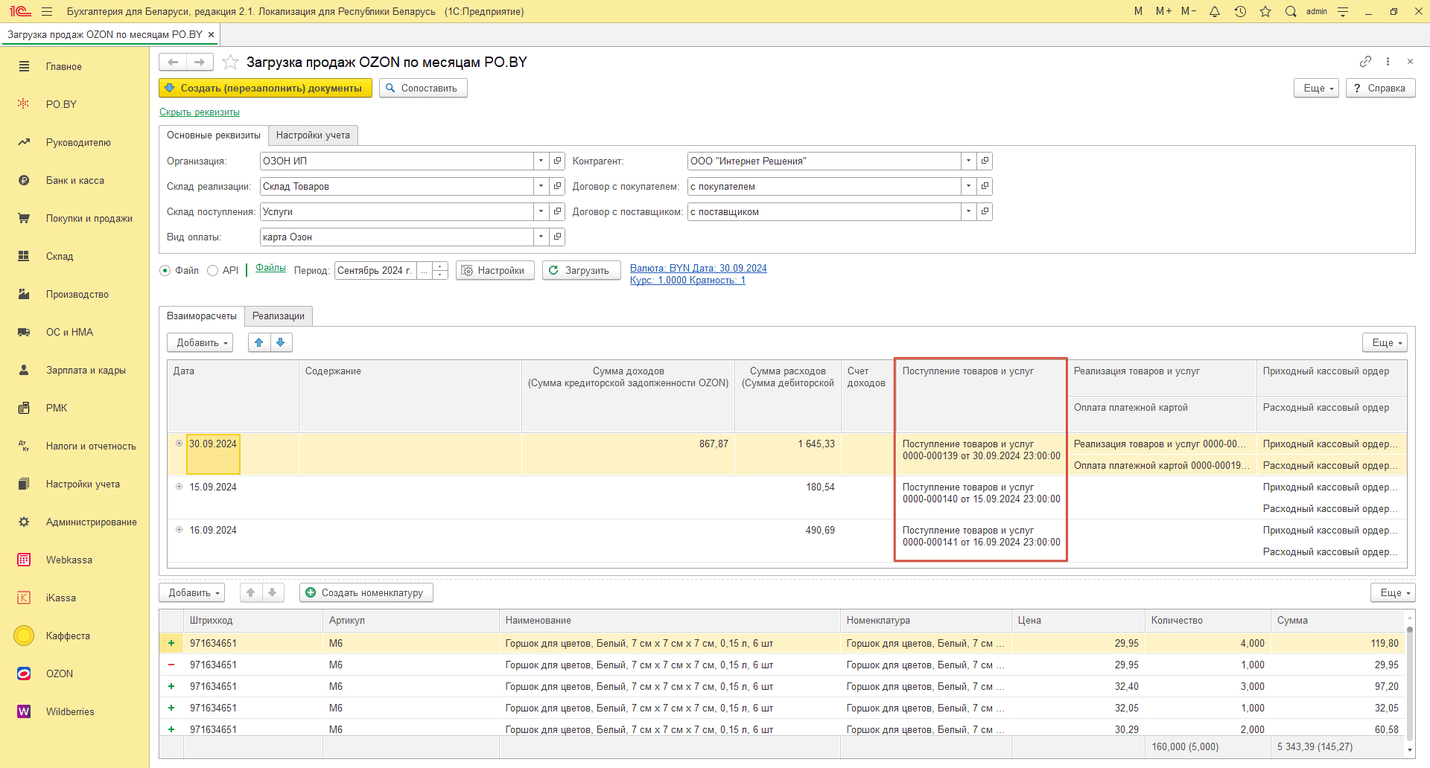The width and height of the screenshot is (1430, 768).
Task: Expand the Договор с покупателем dropdown
Action: (x=968, y=186)
